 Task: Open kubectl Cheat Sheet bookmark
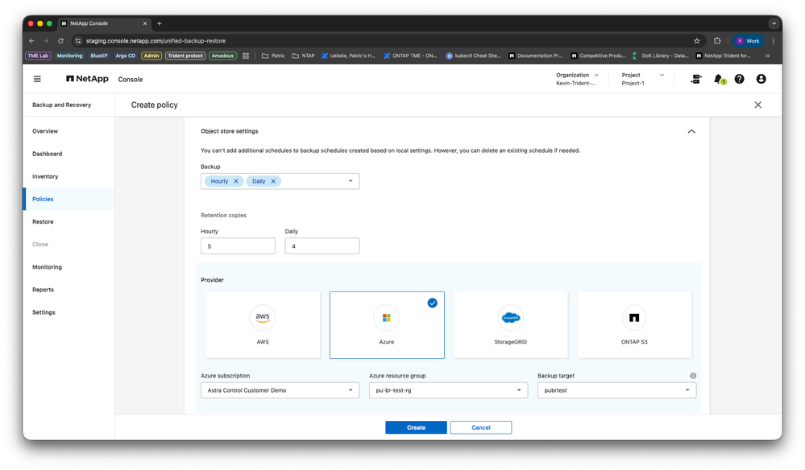pos(473,56)
